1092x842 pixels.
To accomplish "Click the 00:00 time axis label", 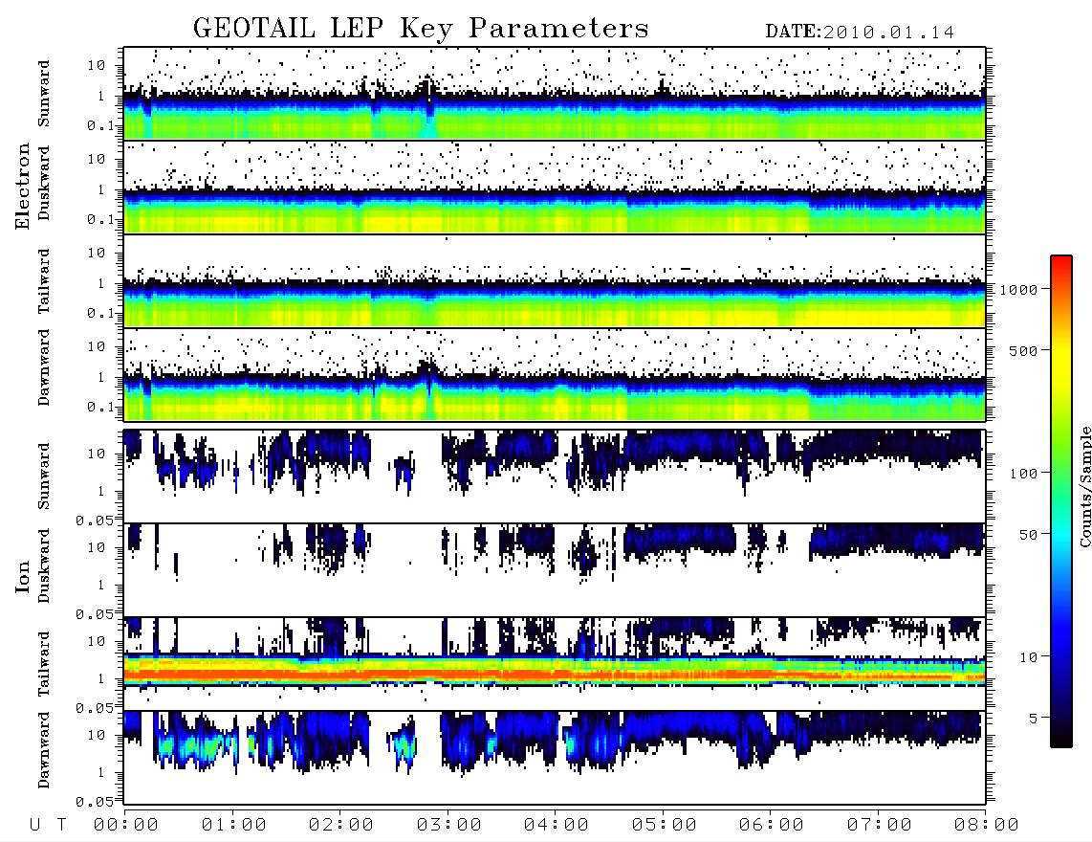I will [x=126, y=825].
